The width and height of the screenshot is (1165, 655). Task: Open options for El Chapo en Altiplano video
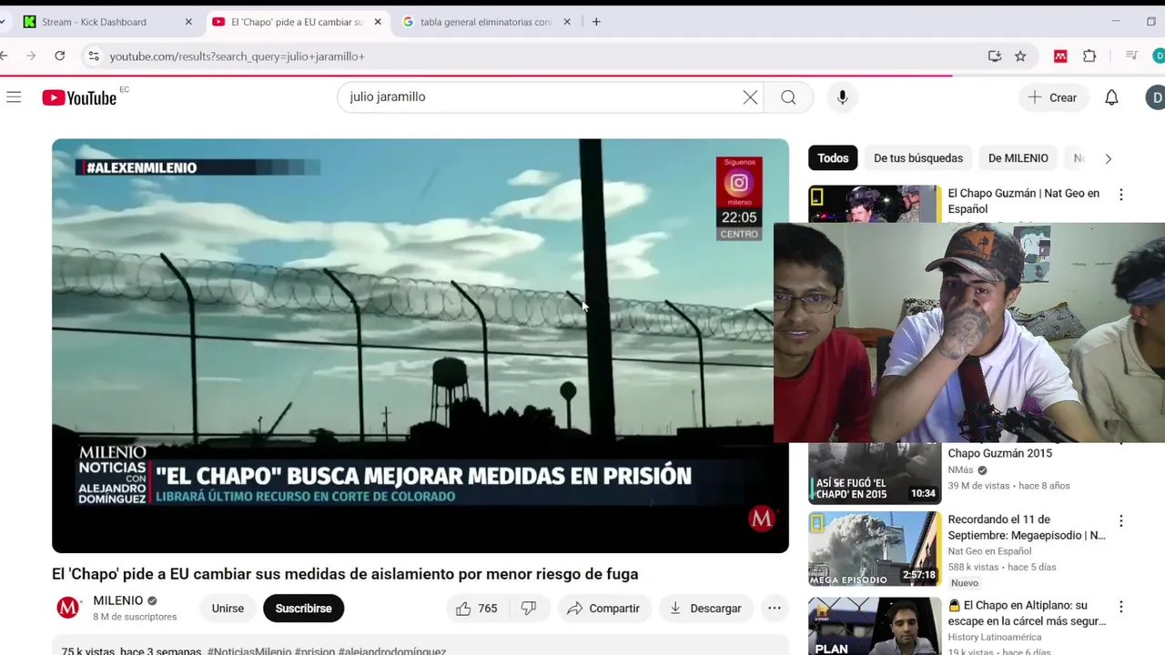pyautogui.click(x=1121, y=607)
